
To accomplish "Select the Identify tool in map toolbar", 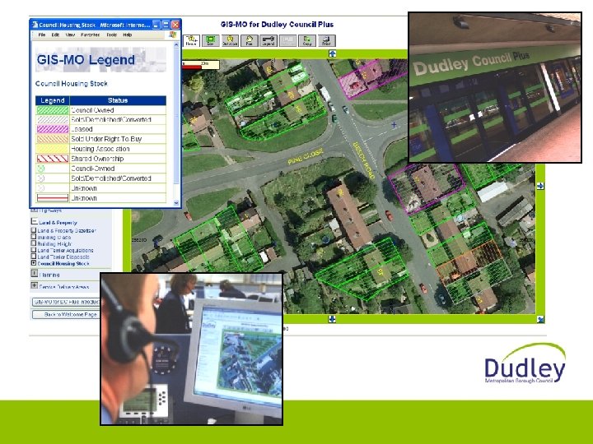I will pos(191,41).
